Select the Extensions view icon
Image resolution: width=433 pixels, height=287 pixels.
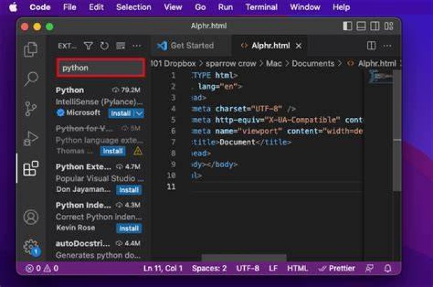31,168
